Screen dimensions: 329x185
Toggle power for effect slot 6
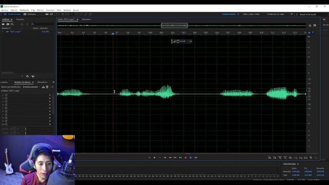pos(6,112)
